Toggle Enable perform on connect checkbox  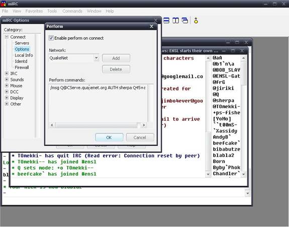[x=51, y=38]
